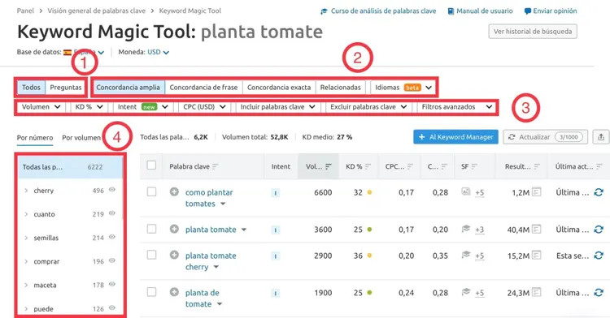Open the Volumen filter dropdown
The width and height of the screenshot is (610, 318).
click(x=41, y=106)
